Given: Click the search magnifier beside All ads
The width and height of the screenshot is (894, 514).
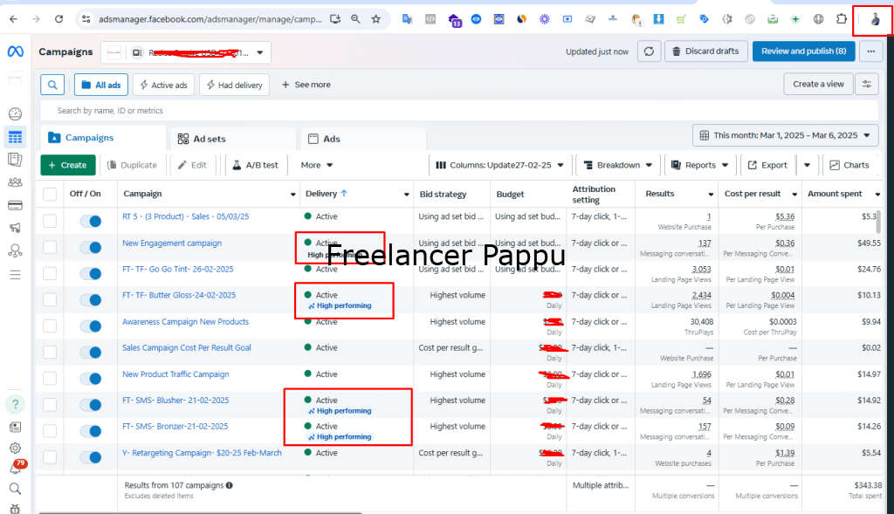Looking at the screenshot, I should pos(52,85).
